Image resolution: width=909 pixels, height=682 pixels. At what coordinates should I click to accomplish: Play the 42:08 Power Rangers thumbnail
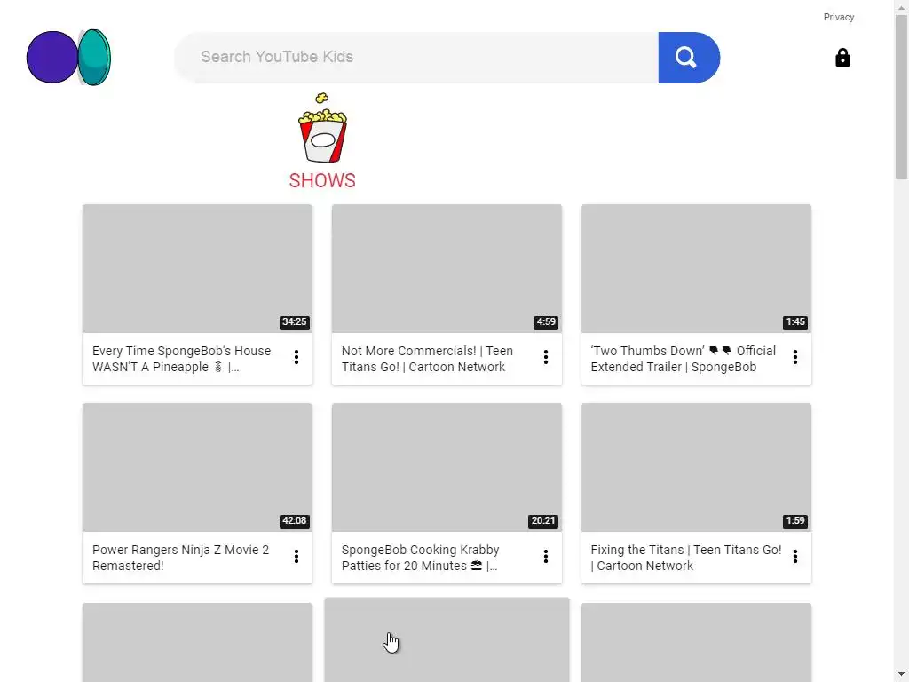197,467
